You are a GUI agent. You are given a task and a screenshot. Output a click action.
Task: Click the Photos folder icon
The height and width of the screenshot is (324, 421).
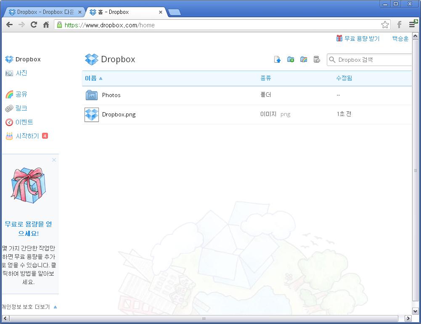tap(92, 95)
